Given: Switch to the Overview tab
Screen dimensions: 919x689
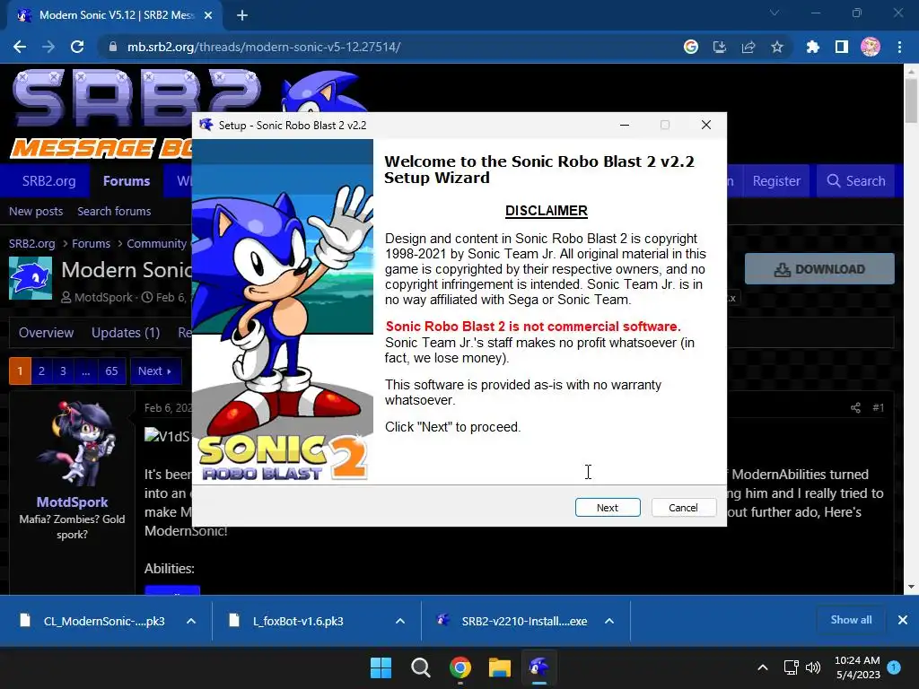Looking at the screenshot, I should coord(47,333).
